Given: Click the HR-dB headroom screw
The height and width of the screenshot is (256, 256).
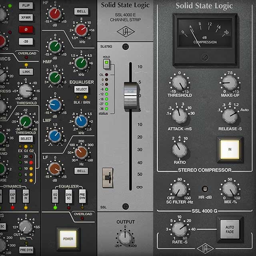Looking at the screenshot, I should tap(204, 188).
